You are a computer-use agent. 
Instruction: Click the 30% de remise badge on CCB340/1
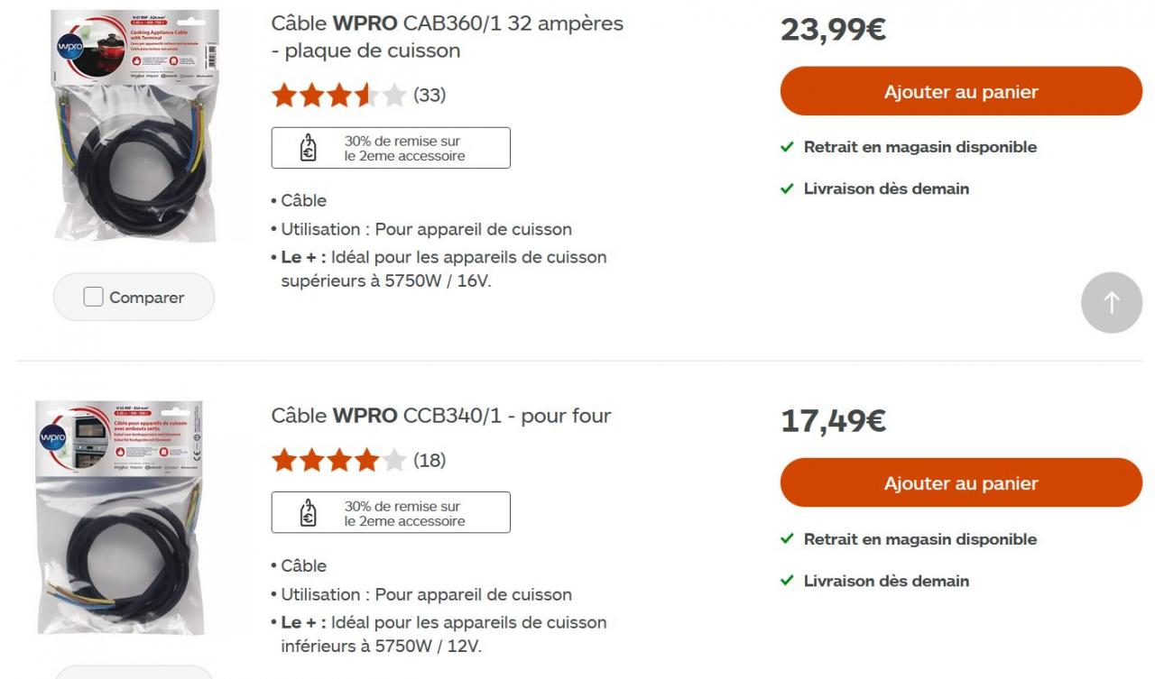(404, 513)
